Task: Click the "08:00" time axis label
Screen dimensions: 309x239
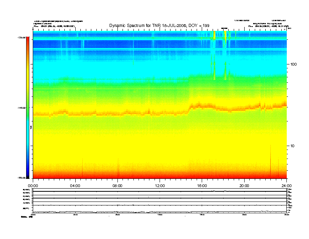Action: (x=117, y=186)
